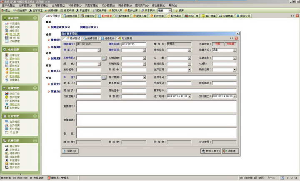Screen dimensions: 300x181
Task: Click the lookup button beside 车主
Action: click(104, 77)
